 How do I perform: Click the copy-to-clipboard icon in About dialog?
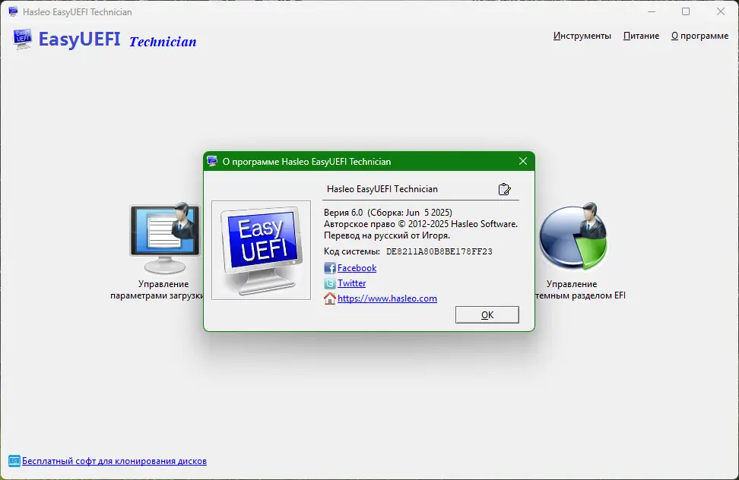pos(504,189)
